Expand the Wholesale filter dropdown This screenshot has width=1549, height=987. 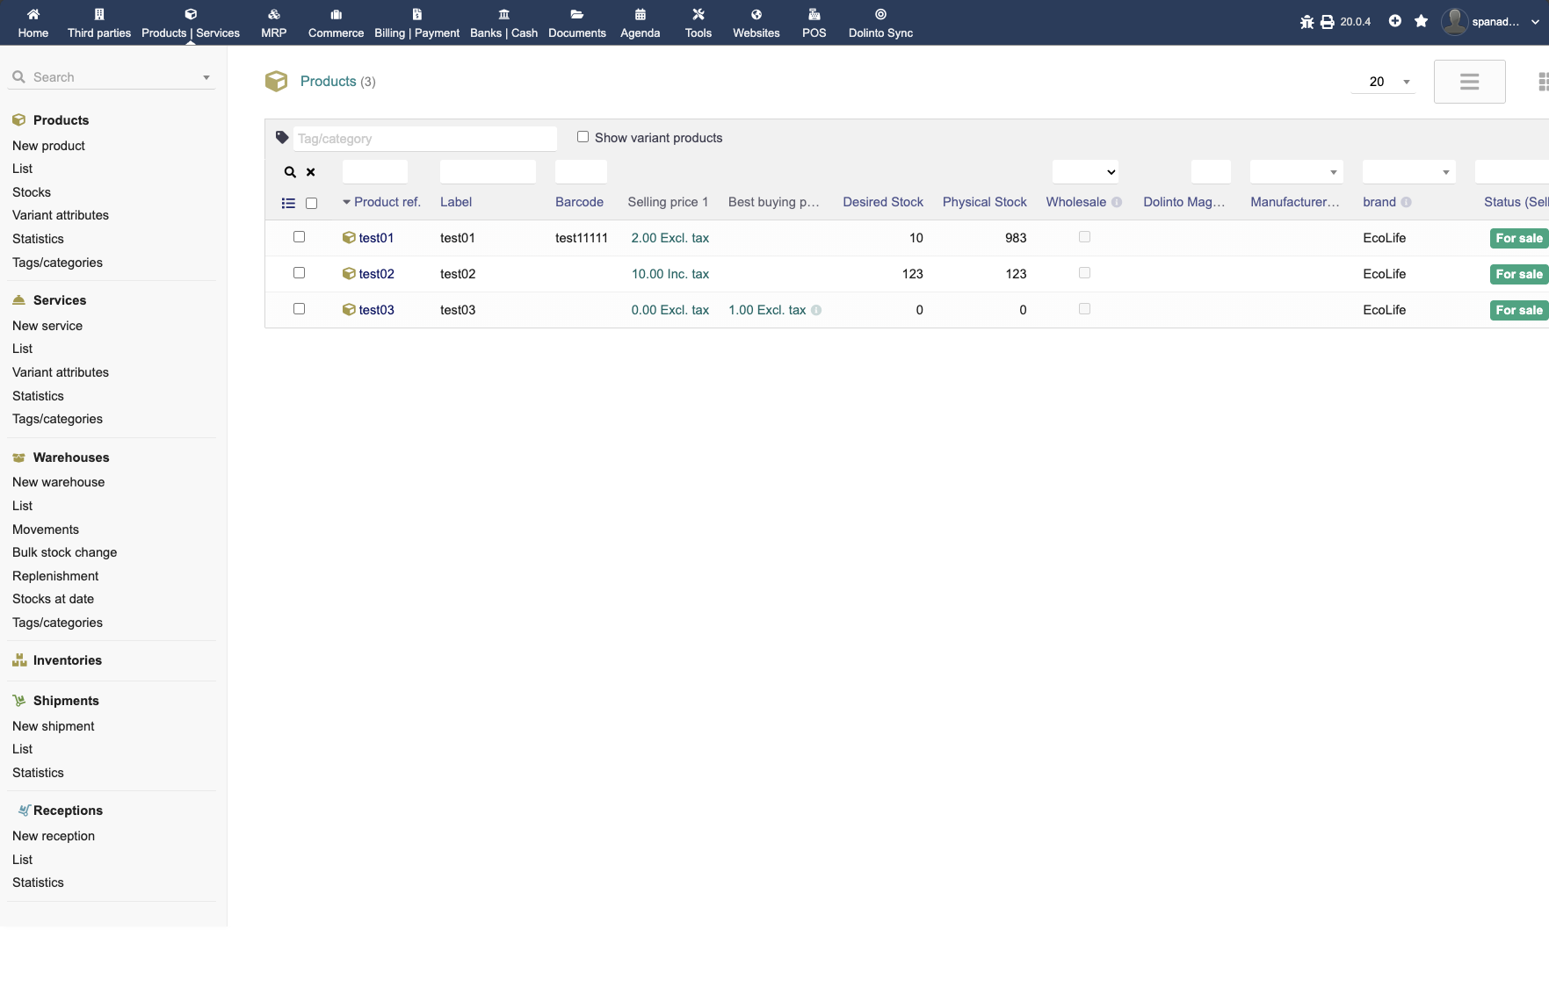pos(1084,172)
